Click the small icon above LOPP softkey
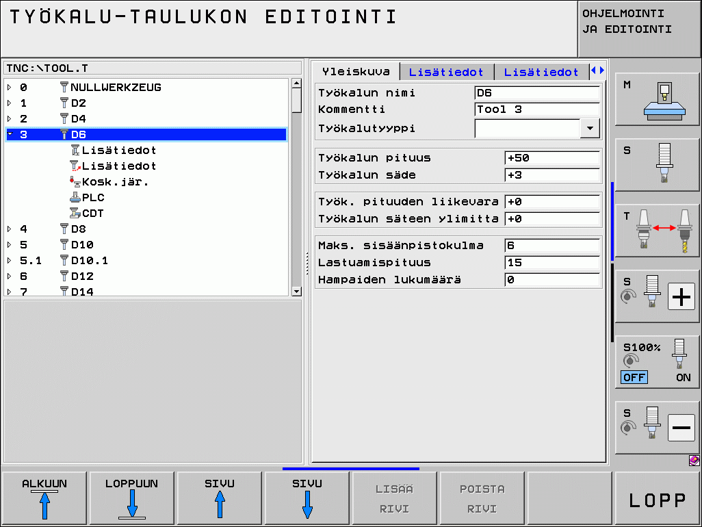 click(x=694, y=461)
